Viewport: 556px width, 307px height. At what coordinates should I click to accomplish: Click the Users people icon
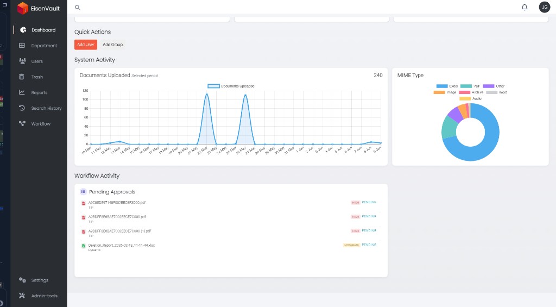click(x=22, y=61)
